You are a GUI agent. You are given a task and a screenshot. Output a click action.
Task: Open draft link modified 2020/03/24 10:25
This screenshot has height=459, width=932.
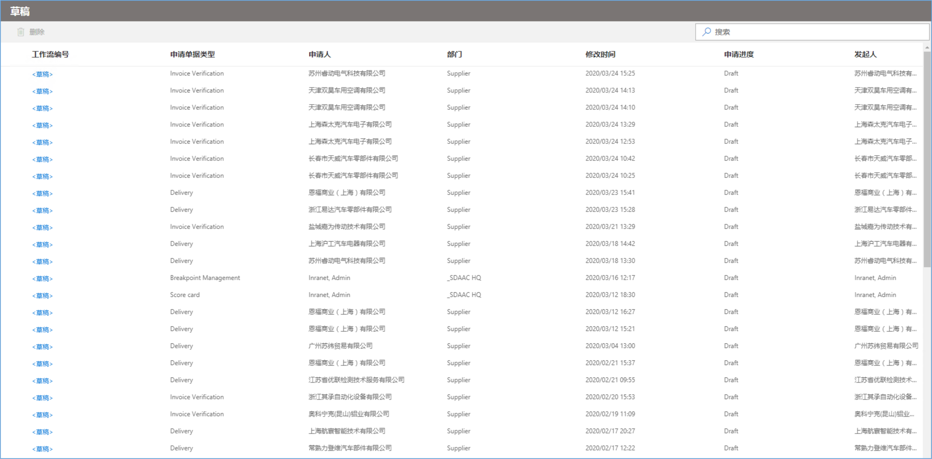(42, 176)
